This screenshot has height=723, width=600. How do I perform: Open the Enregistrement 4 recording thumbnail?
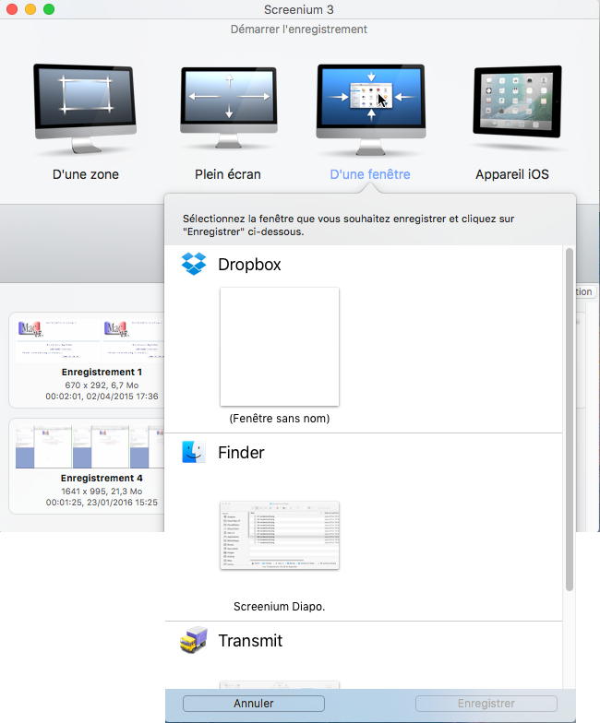[x=90, y=446]
